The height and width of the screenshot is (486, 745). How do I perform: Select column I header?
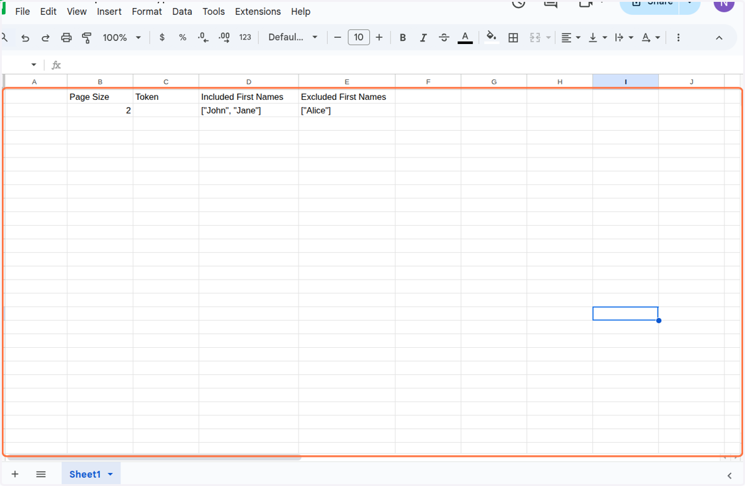(625, 82)
